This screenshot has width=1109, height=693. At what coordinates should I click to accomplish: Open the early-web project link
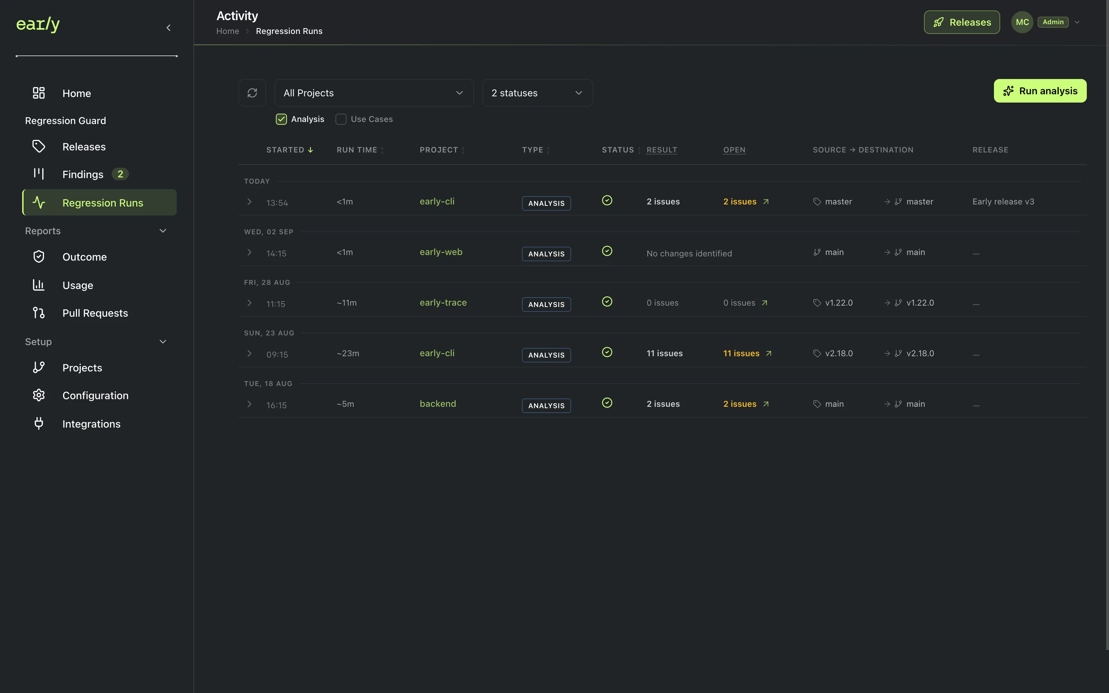441,252
